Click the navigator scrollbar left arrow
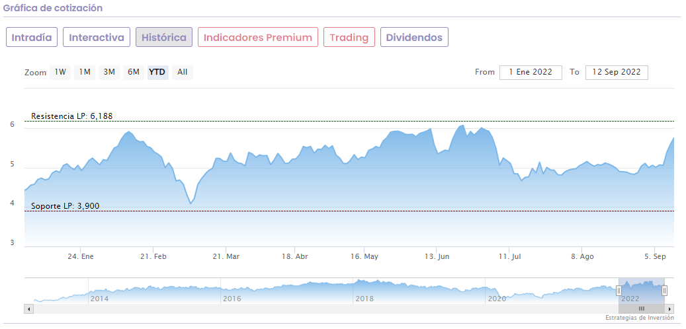 tap(28, 309)
